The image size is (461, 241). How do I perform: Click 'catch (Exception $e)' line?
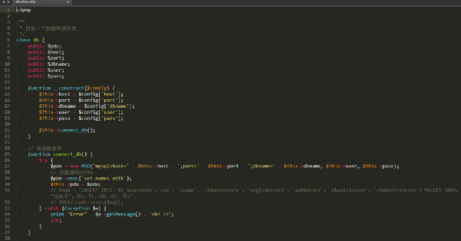(73, 208)
